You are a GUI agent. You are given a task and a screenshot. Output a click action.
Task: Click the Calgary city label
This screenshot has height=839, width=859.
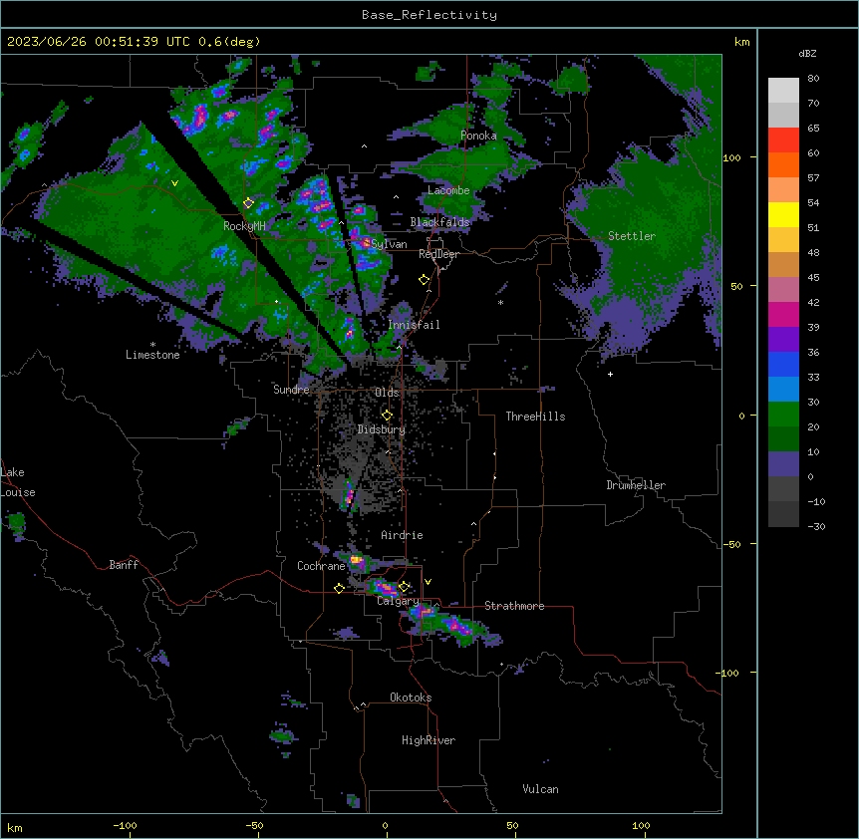click(399, 601)
